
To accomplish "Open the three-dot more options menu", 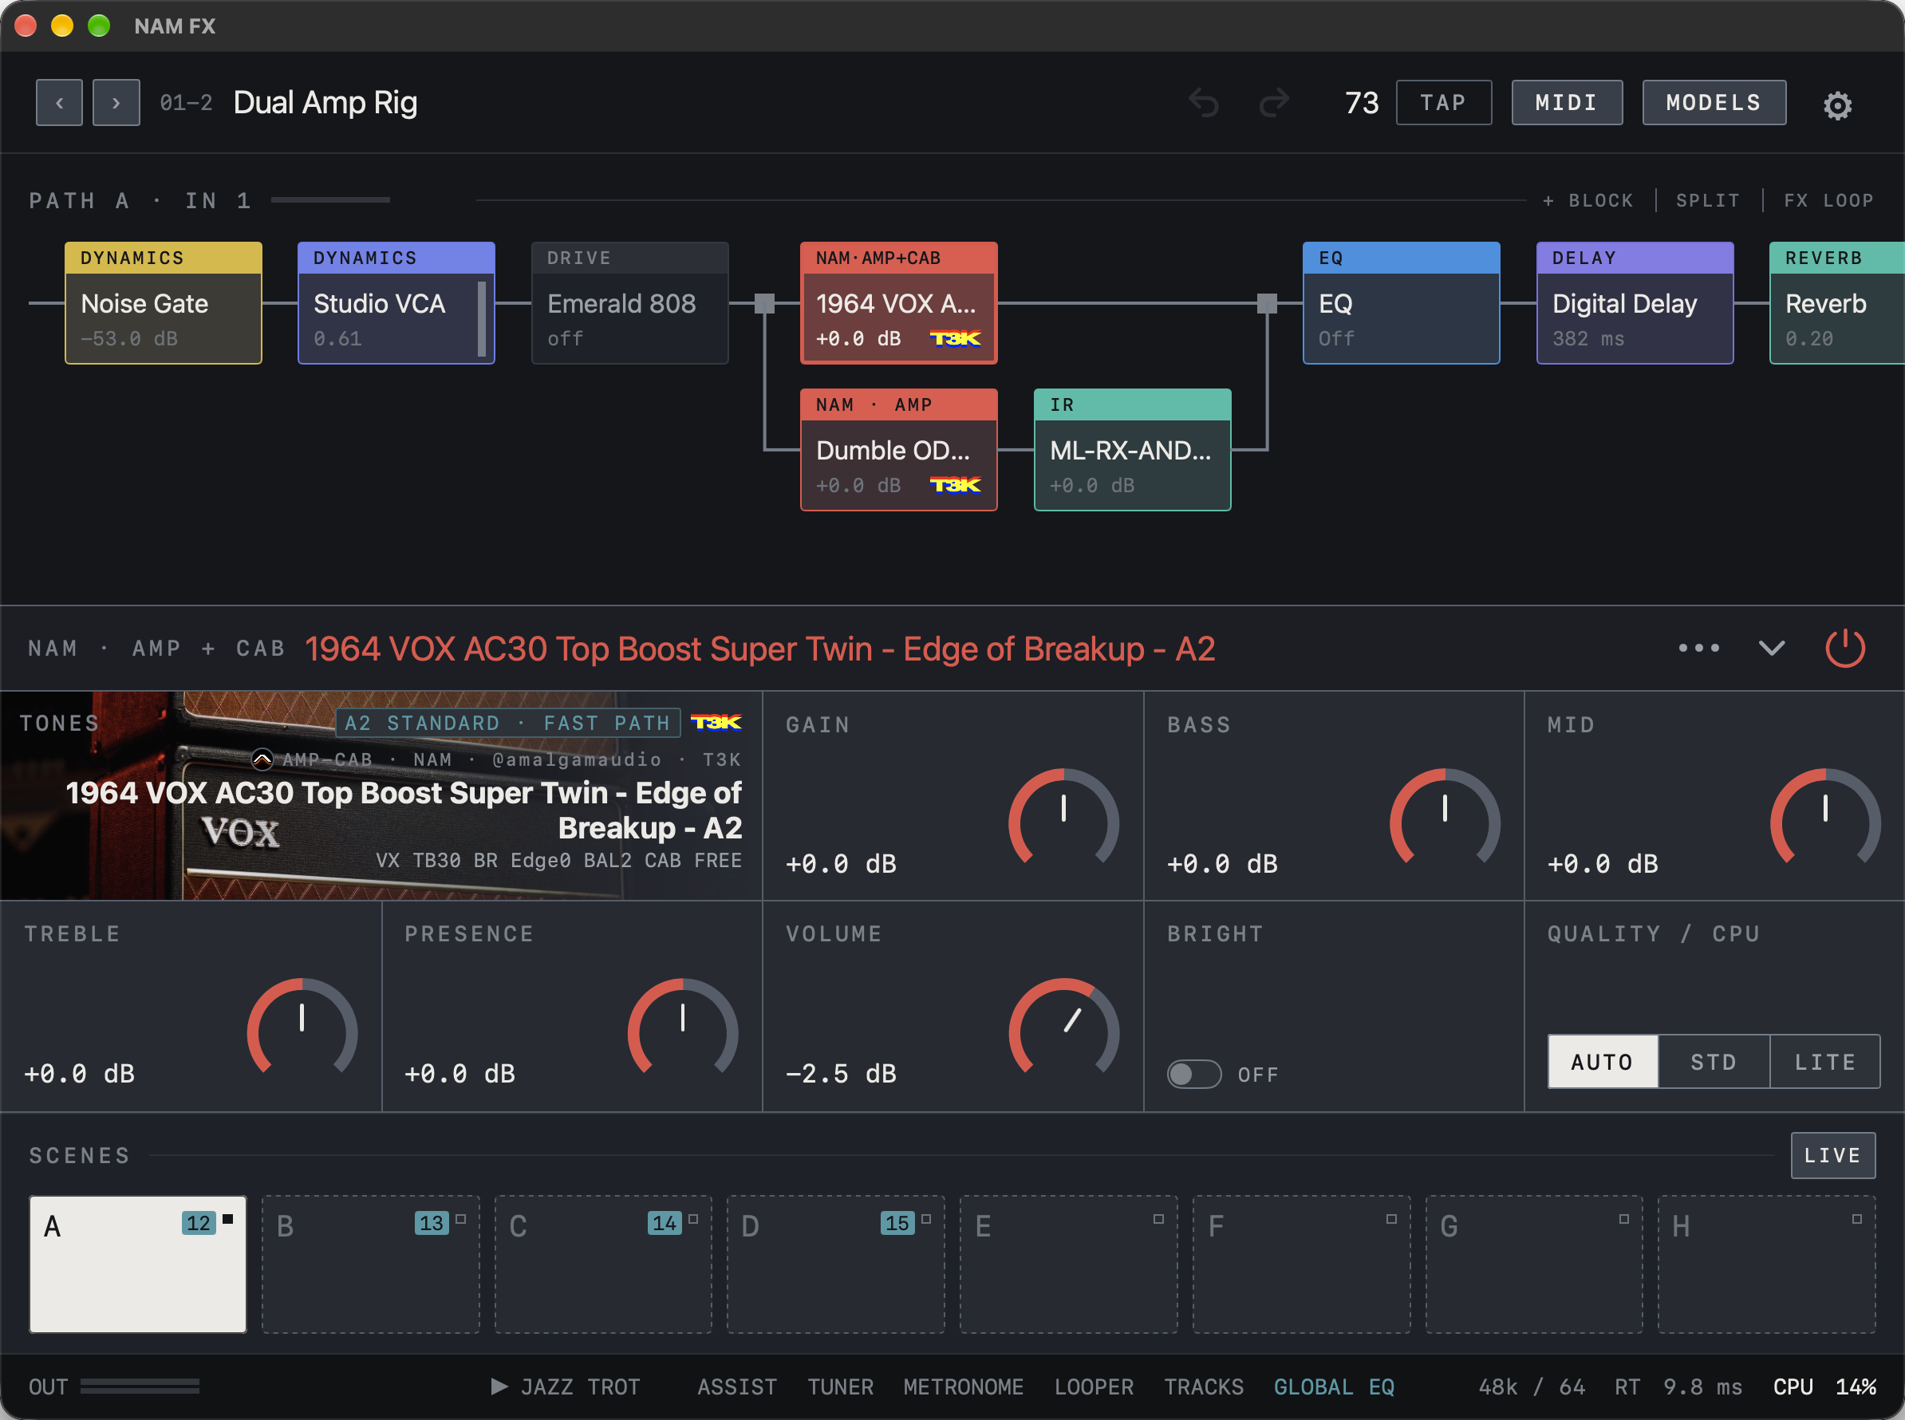I will click(1698, 648).
